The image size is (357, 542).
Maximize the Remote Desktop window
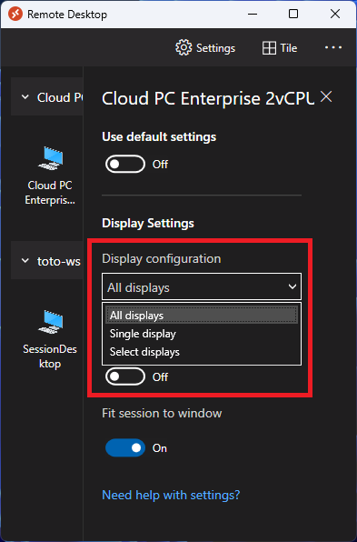293,14
